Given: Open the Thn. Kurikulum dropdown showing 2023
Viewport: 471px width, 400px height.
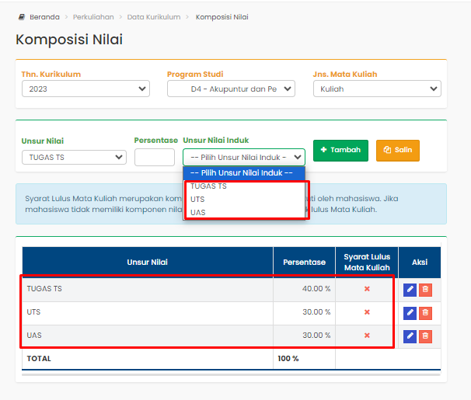Looking at the screenshot, I should click(85, 89).
